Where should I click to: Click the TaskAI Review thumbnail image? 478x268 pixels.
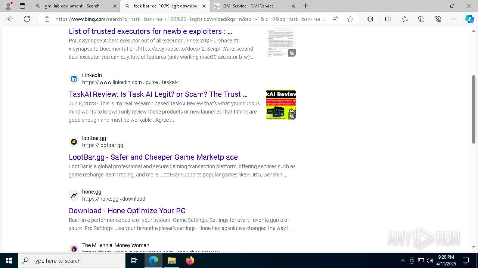click(281, 105)
